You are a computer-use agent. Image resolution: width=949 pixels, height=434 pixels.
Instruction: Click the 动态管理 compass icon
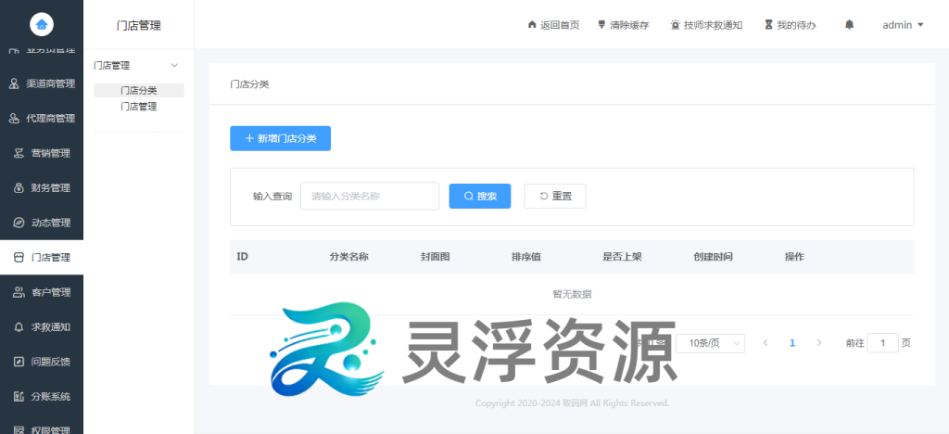19,223
